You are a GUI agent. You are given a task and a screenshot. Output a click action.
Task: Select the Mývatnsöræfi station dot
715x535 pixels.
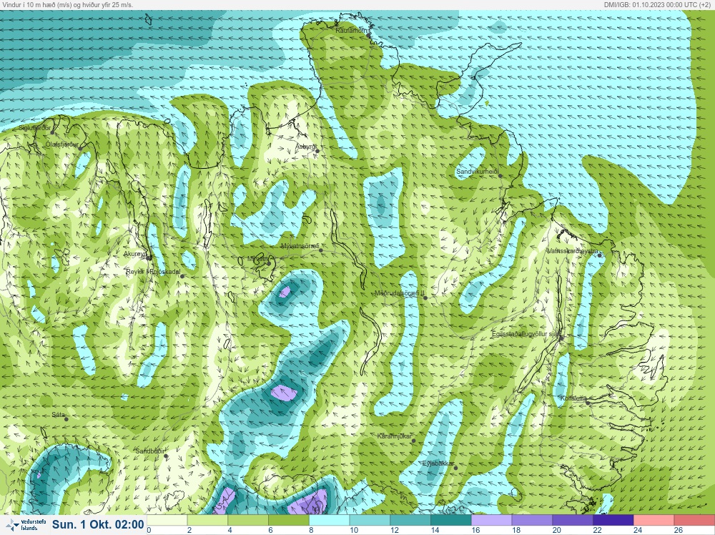[x=320, y=250]
